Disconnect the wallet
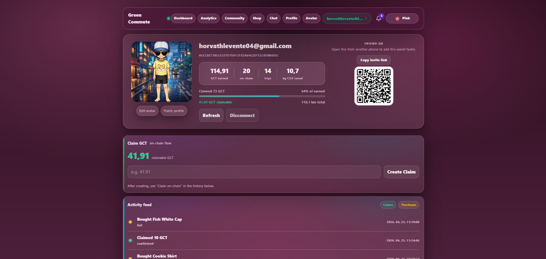Viewport: 546px width, 259px height. pos(242,115)
